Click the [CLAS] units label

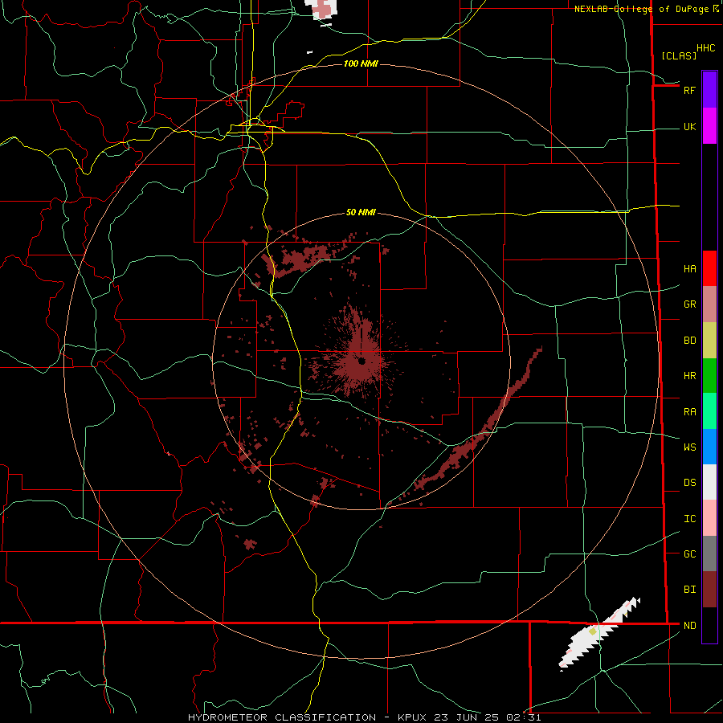tap(679, 55)
